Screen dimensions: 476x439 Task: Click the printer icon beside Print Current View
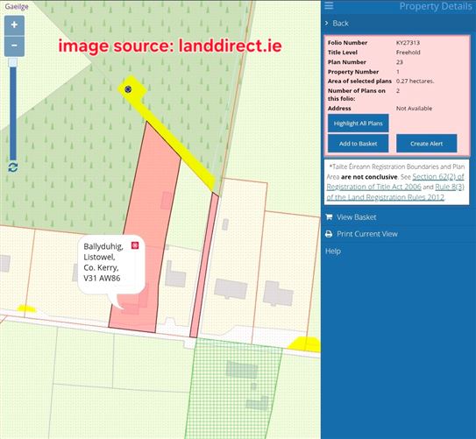pyautogui.click(x=329, y=234)
